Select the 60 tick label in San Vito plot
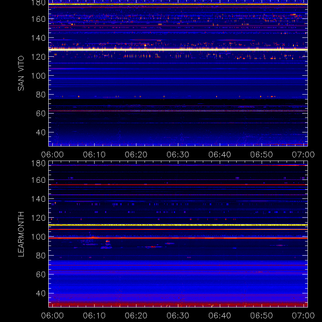The height and width of the screenshot is (322, 322). [41, 114]
